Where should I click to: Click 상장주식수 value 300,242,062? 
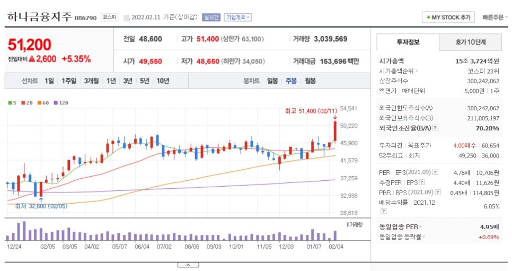click(483, 81)
